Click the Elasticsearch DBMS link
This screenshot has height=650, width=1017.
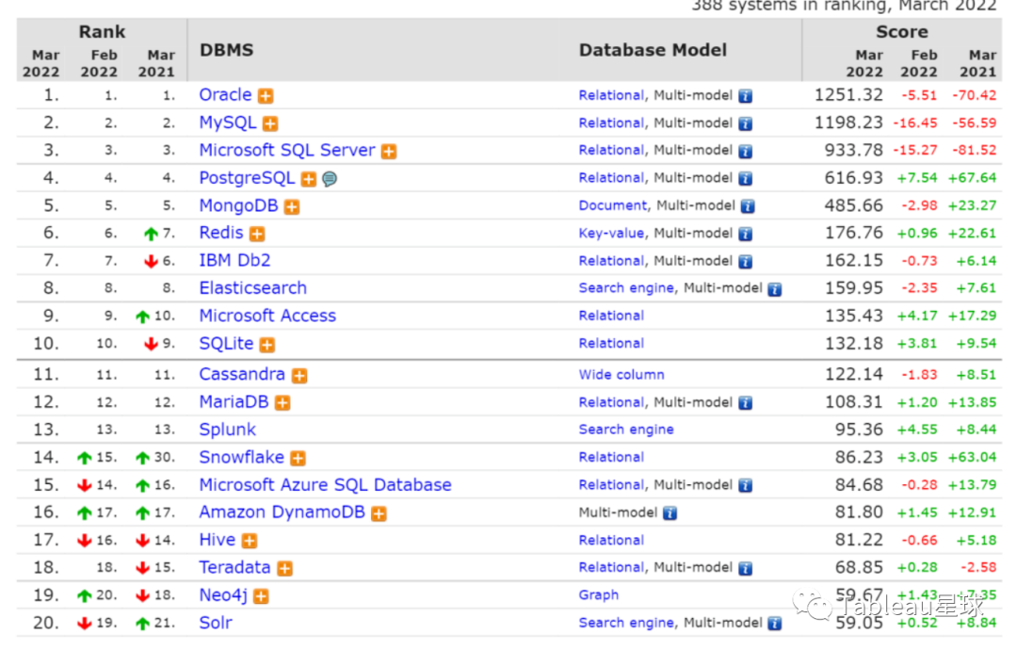click(x=252, y=288)
